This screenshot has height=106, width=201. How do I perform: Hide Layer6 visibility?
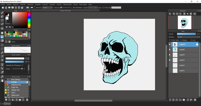point(170,50)
